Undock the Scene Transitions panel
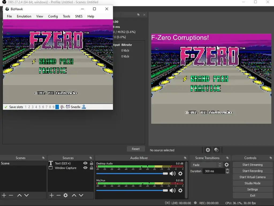 (227, 158)
